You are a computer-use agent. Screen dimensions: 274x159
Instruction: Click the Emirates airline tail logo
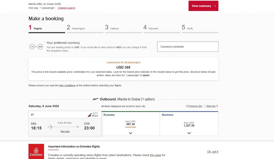(x=89, y=115)
